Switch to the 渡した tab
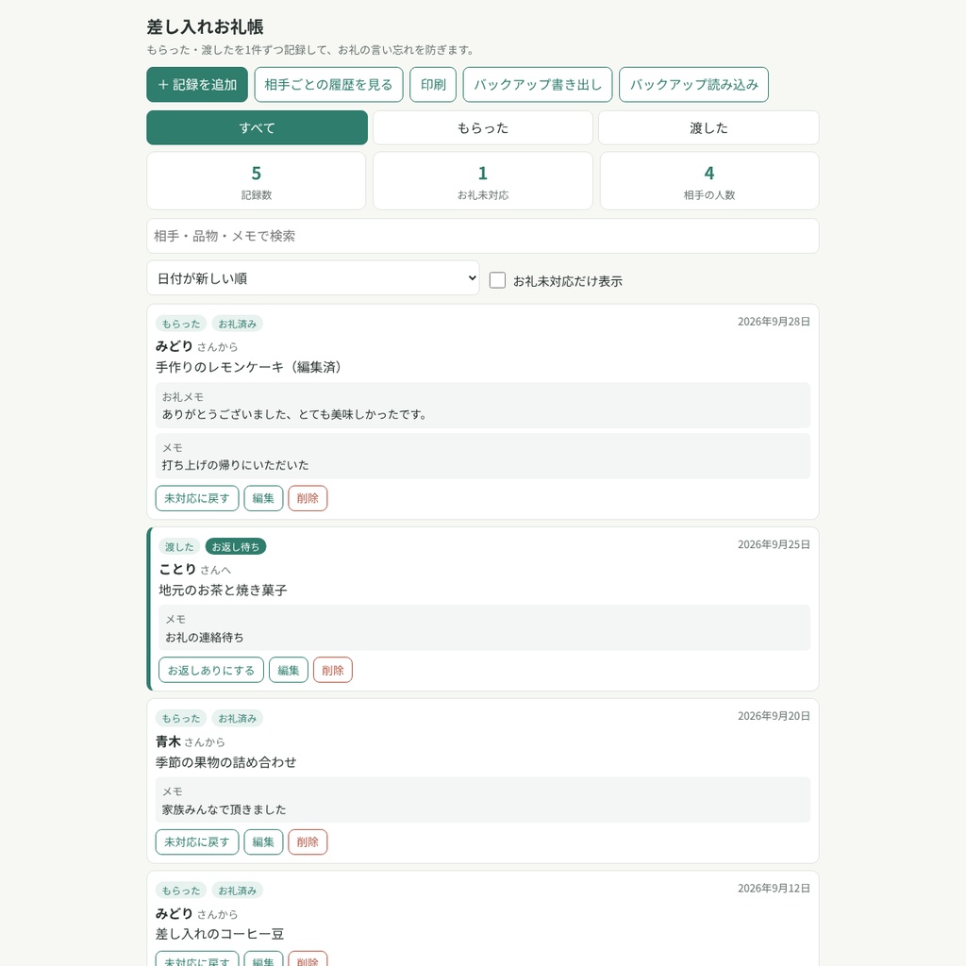 [708, 127]
